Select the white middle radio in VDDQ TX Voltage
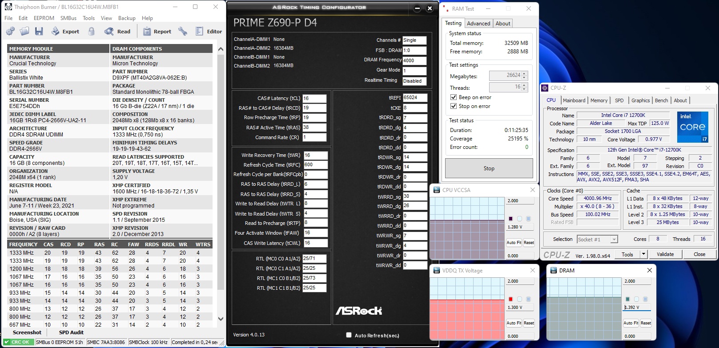The image size is (719, 348). 519,299
